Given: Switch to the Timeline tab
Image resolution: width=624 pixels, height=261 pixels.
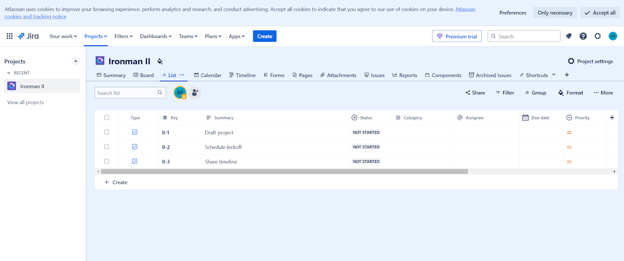Looking at the screenshot, I should (242, 75).
